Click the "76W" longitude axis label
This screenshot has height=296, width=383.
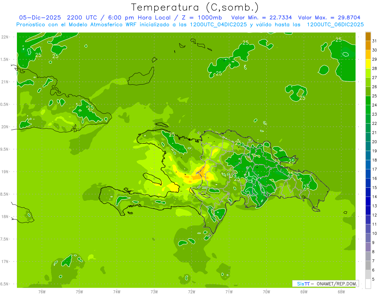(42, 292)
